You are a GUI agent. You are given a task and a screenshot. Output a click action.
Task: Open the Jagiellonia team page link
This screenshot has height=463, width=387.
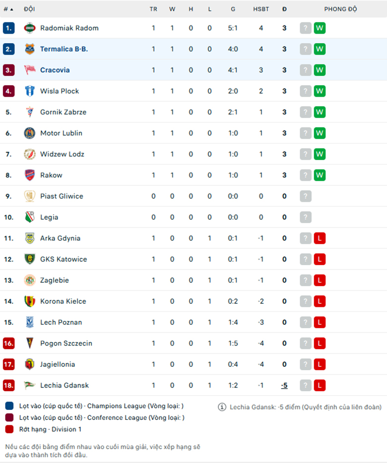coord(58,364)
